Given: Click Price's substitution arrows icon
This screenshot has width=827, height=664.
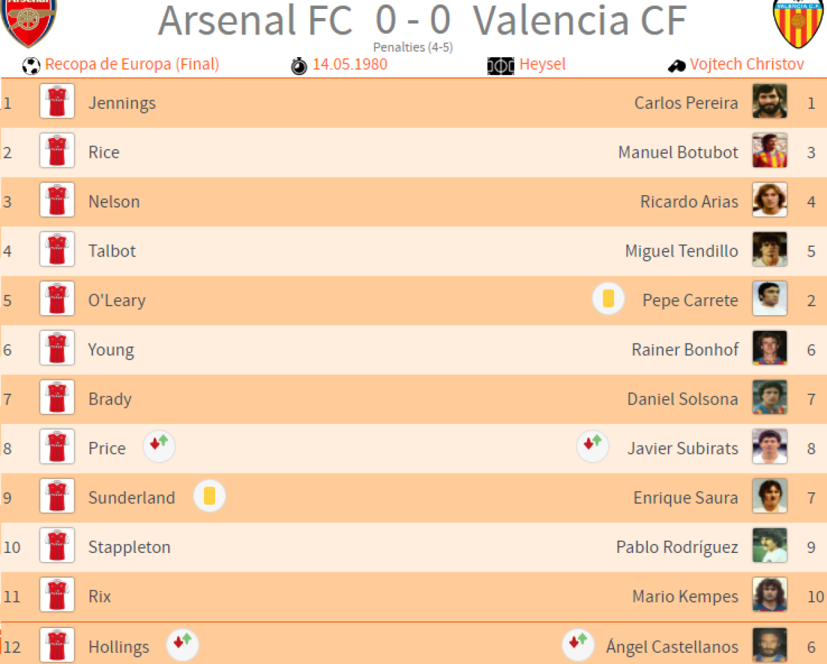Looking at the screenshot, I should (159, 445).
